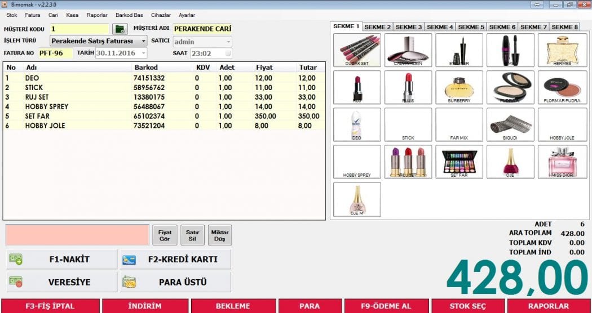This screenshot has height=313, width=592.
Task: Pick the HERMES perfume product tile
Action: (562, 50)
